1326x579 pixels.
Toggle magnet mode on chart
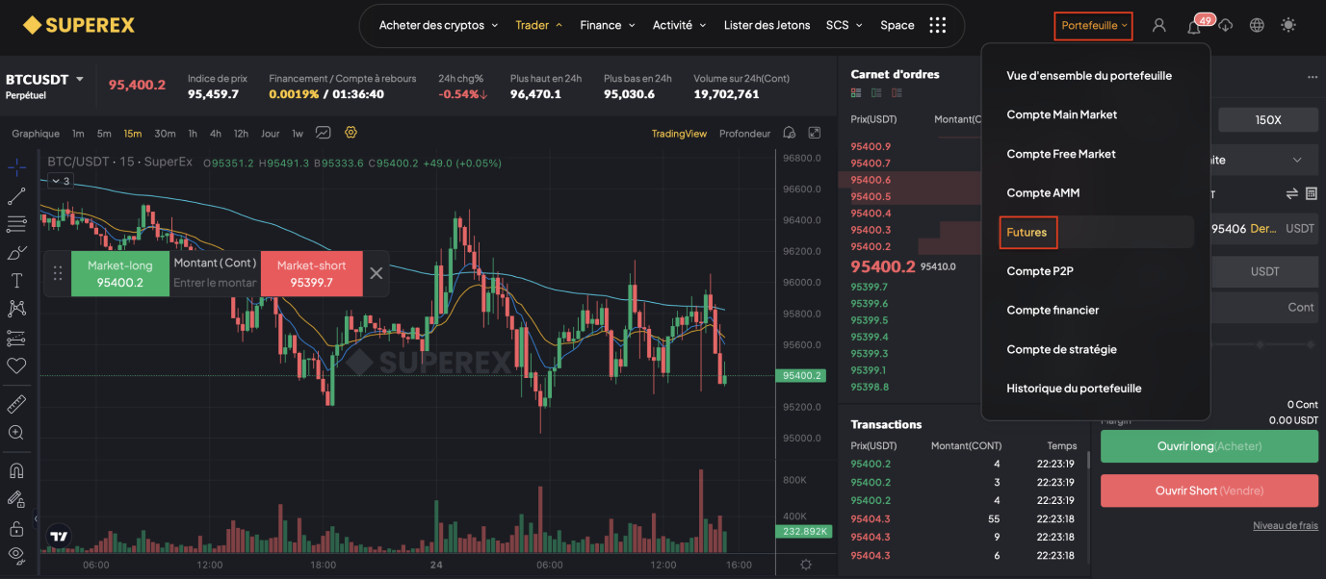point(16,471)
